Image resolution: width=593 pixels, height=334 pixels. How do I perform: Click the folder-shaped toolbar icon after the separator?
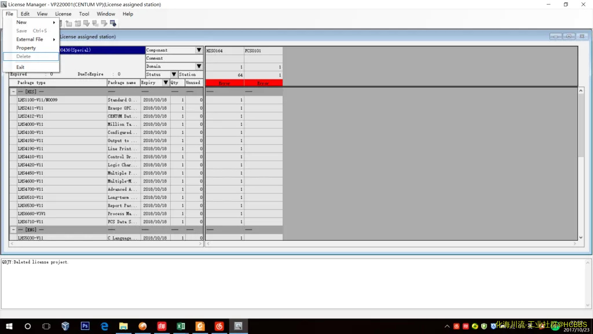tap(69, 23)
